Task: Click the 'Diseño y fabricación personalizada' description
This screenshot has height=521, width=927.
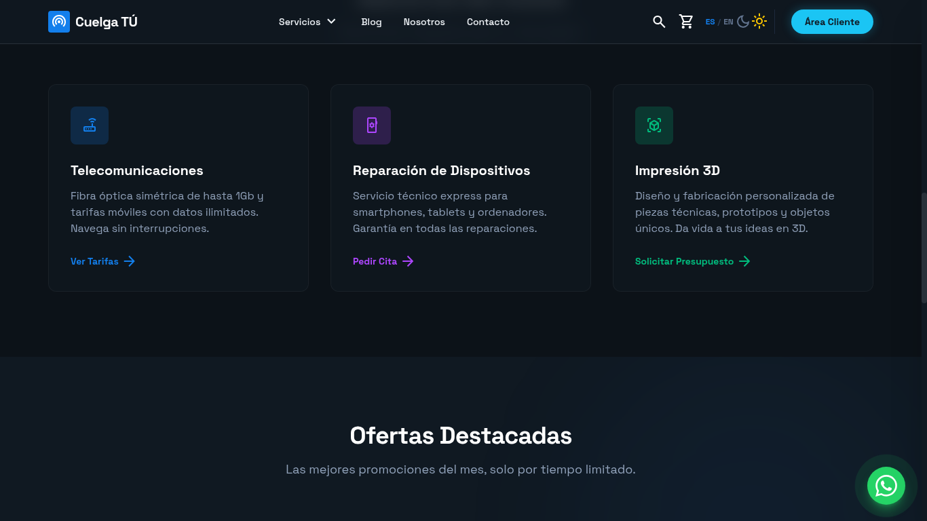Action: click(735, 212)
